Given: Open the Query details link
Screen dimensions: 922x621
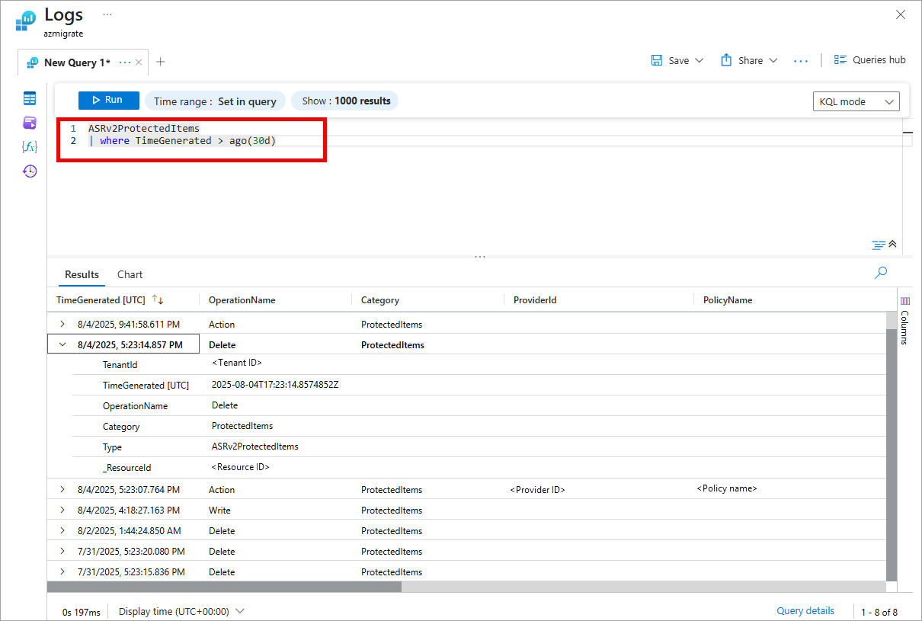Looking at the screenshot, I should tap(805, 611).
